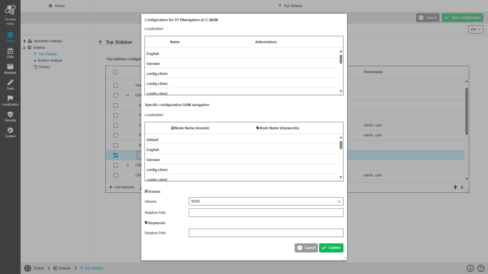This screenshot has width=488, height=274.
Task: Open the Data section in sidebar
Action: (10, 51)
